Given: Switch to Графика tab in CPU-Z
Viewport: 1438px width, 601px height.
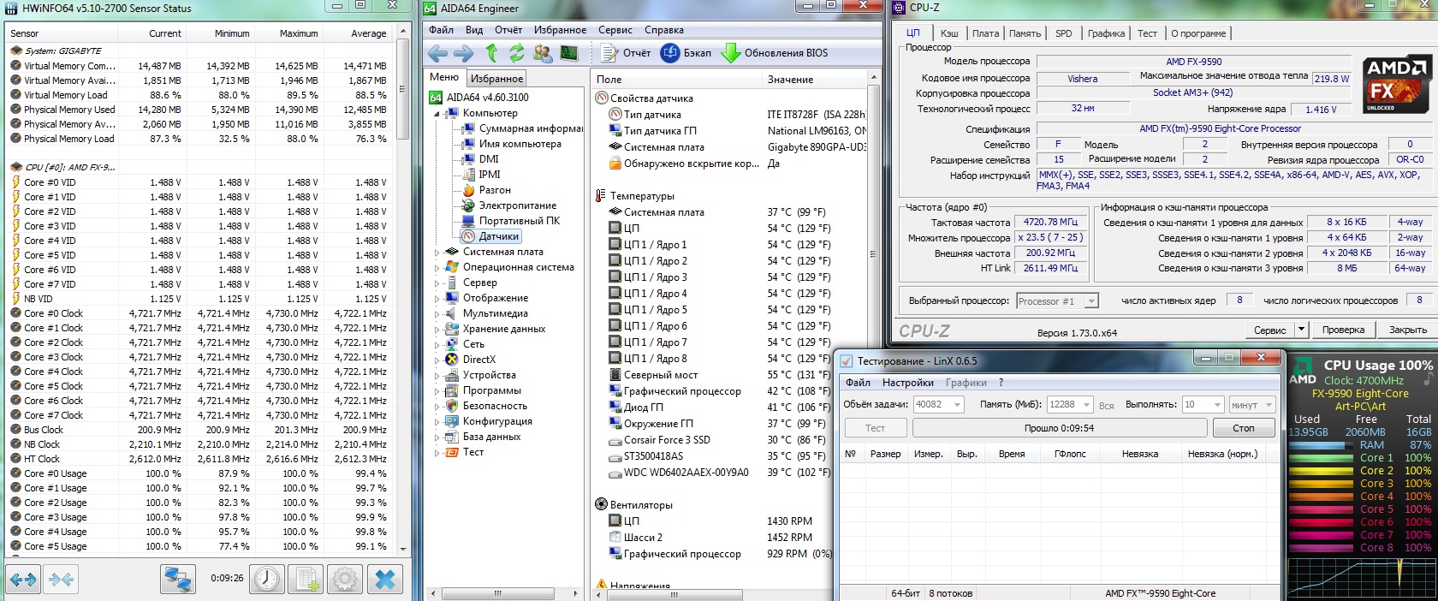Looking at the screenshot, I should (1107, 33).
